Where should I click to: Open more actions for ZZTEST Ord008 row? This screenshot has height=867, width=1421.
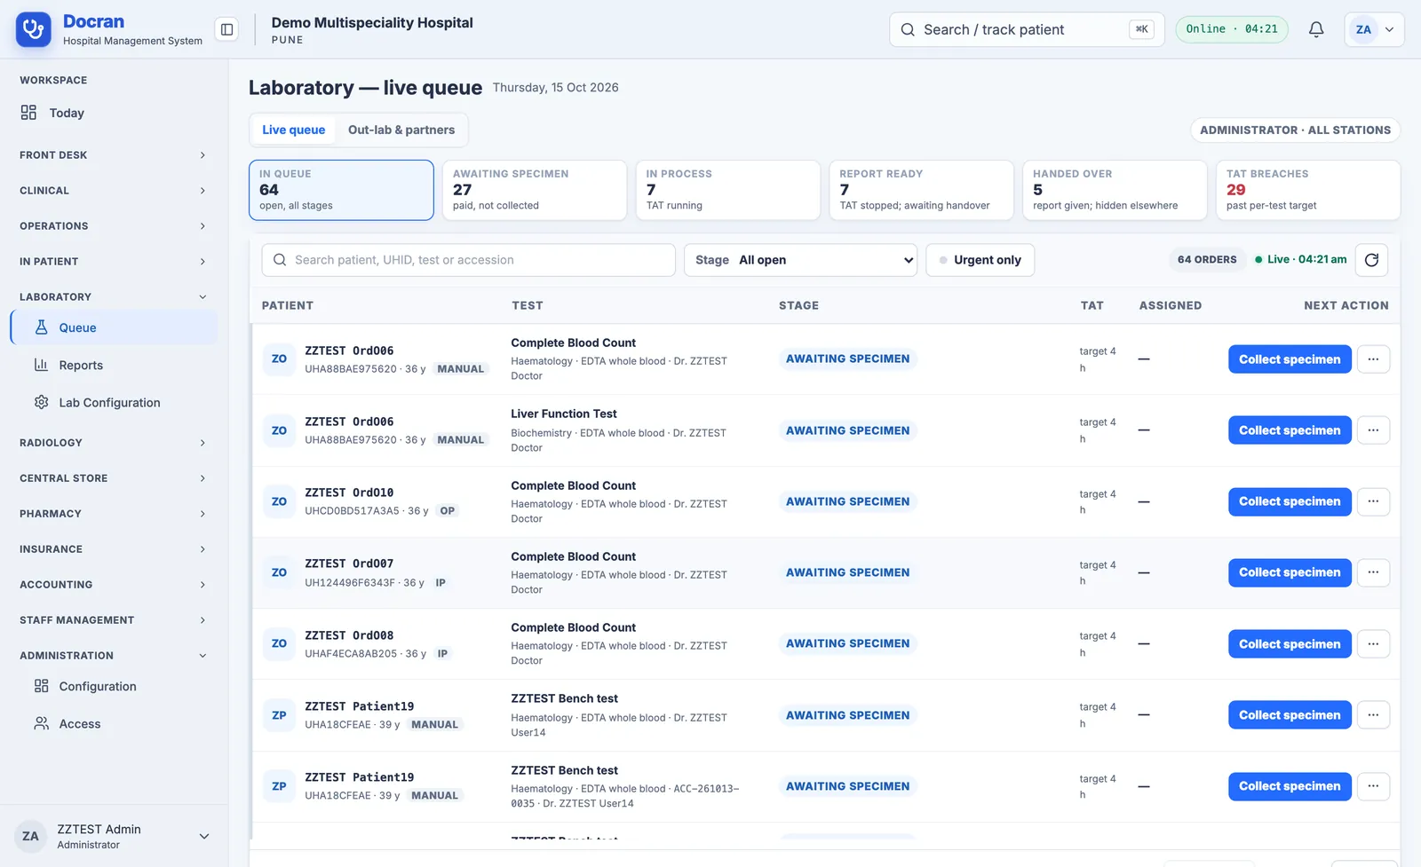click(x=1373, y=643)
